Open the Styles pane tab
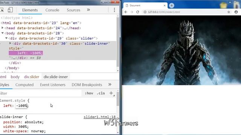This screenshot has height=135, width=241. pos(5,85)
